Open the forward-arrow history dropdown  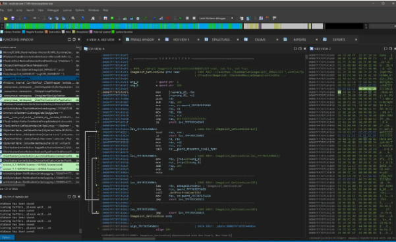tap(38, 18)
